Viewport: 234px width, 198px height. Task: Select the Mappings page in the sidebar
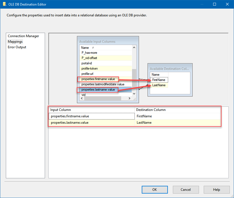pyautogui.click(x=15, y=41)
